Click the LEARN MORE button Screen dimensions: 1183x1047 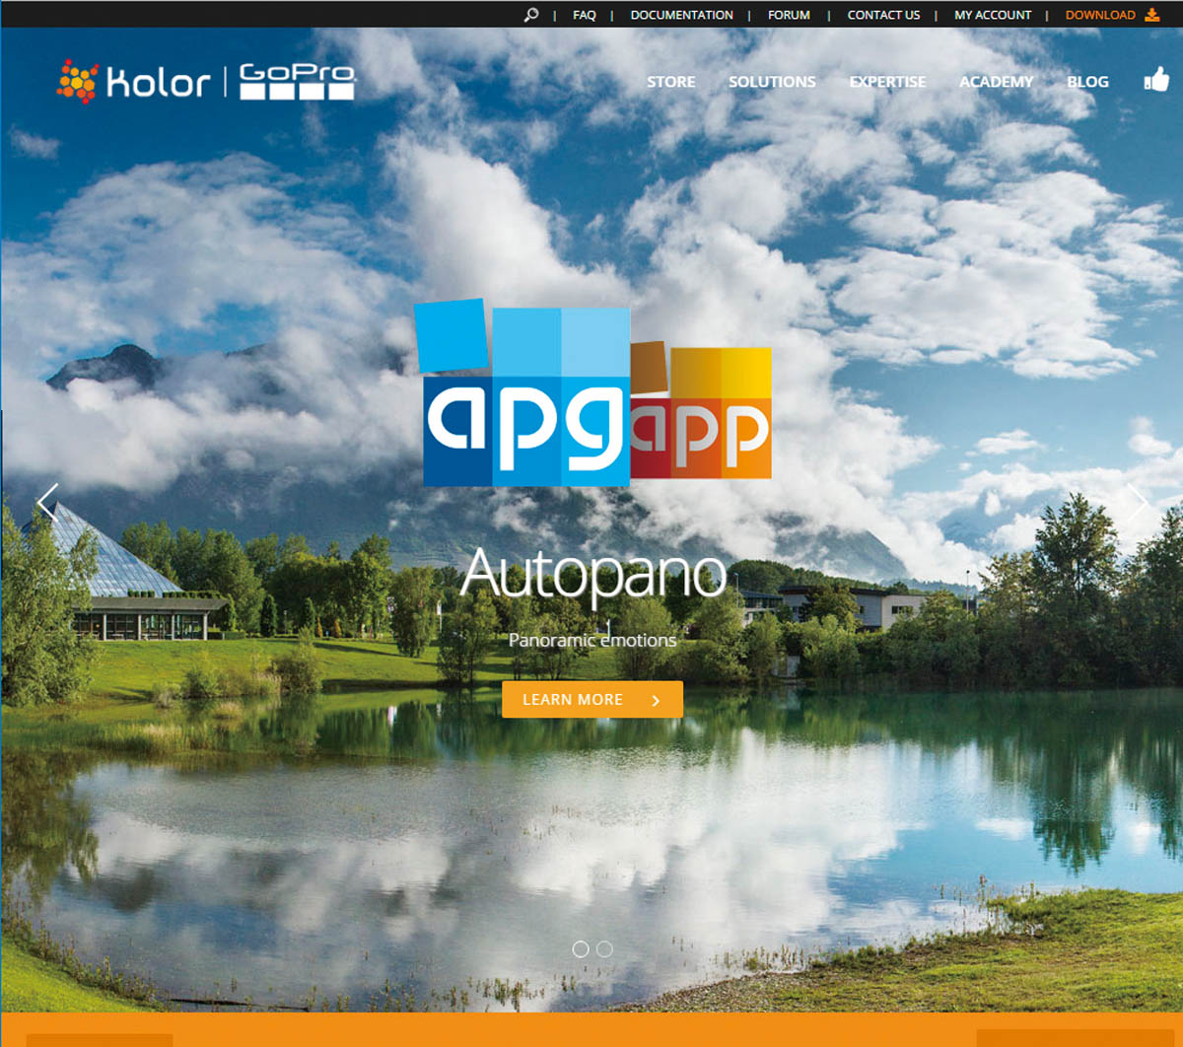coord(591,699)
